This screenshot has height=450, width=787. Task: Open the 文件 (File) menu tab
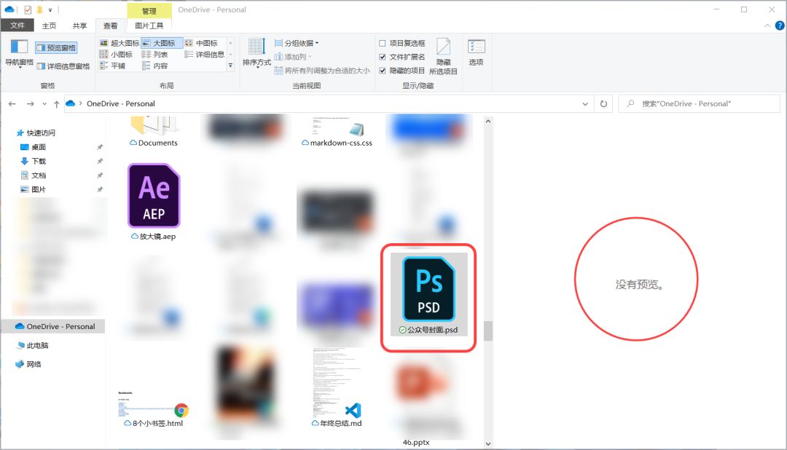(17, 25)
